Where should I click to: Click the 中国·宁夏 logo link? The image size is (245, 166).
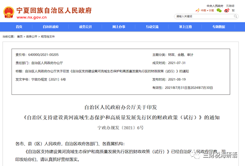point(205,11)
